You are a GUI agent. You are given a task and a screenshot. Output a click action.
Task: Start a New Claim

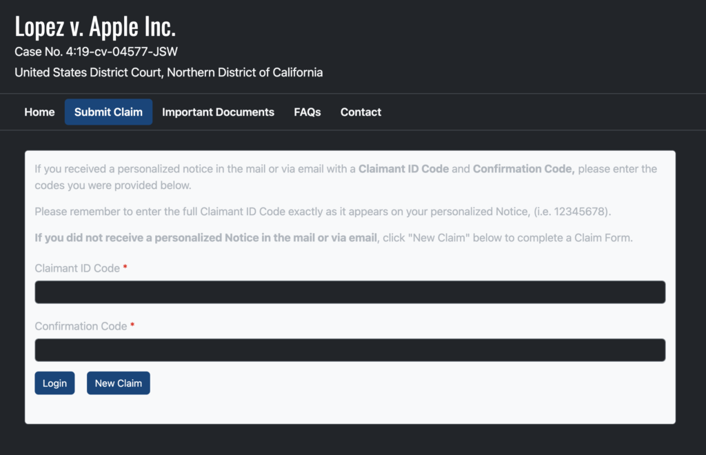[119, 383]
